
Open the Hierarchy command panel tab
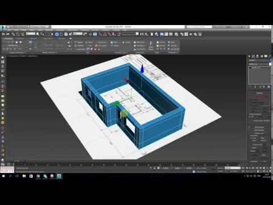[258, 56]
